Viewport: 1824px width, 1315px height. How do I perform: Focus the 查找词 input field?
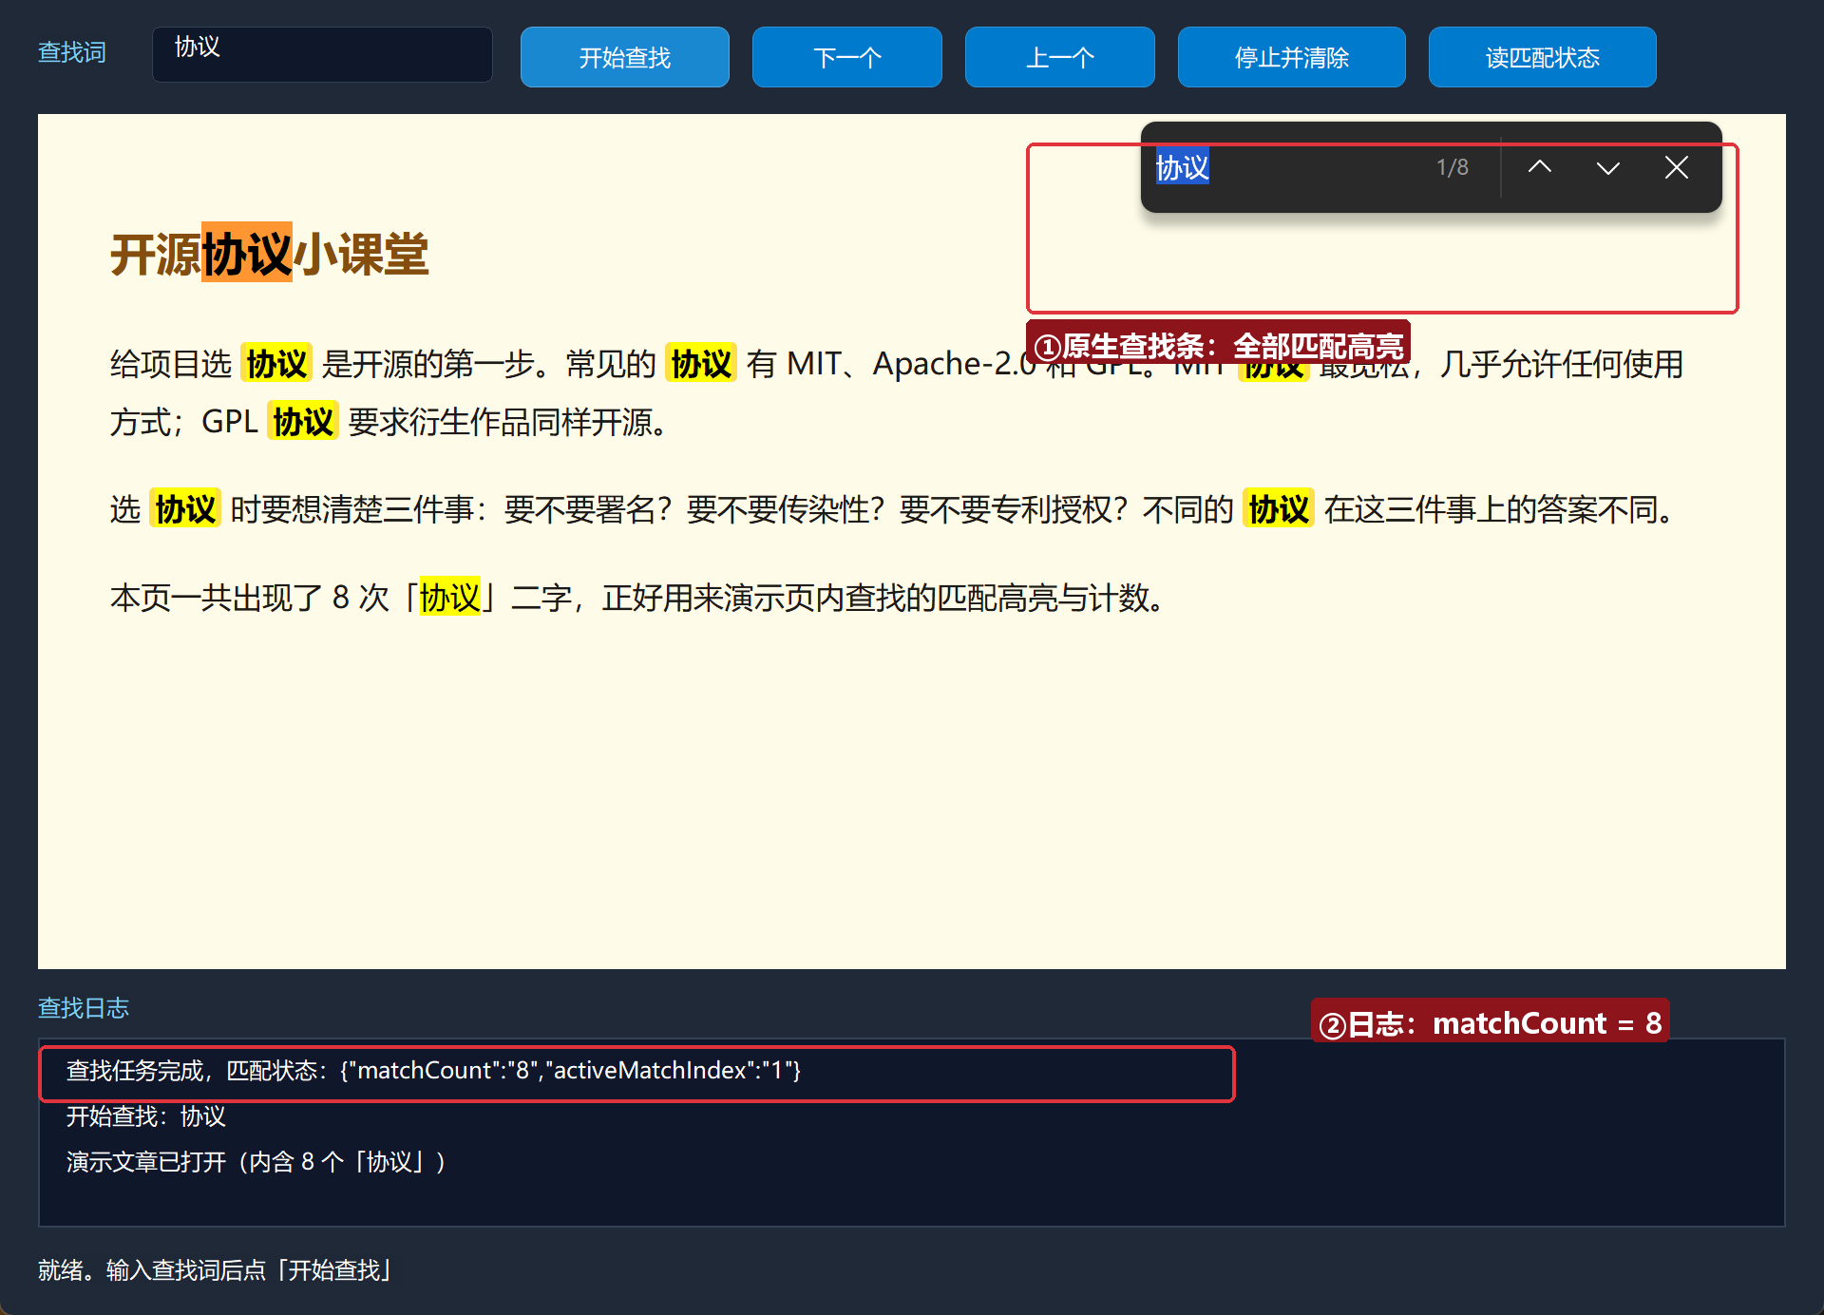tap(322, 54)
